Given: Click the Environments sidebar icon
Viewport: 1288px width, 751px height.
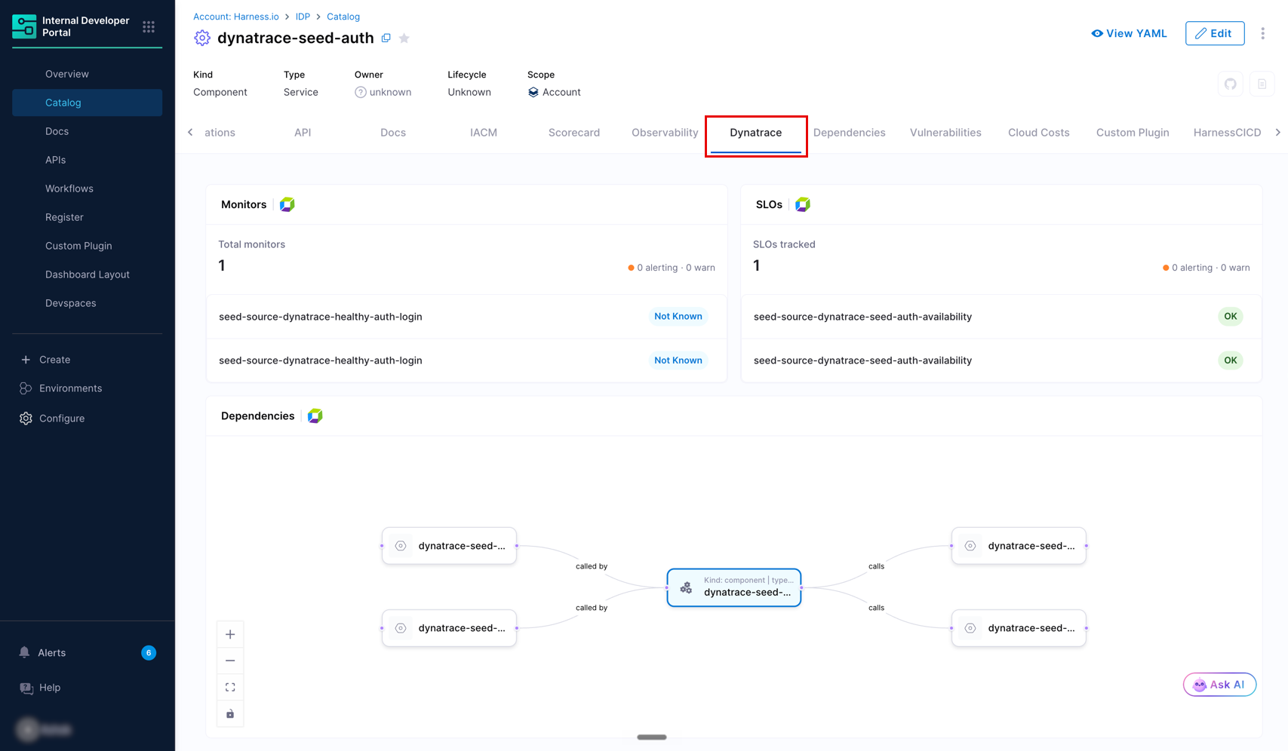Looking at the screenshot, I should (26, 388).
